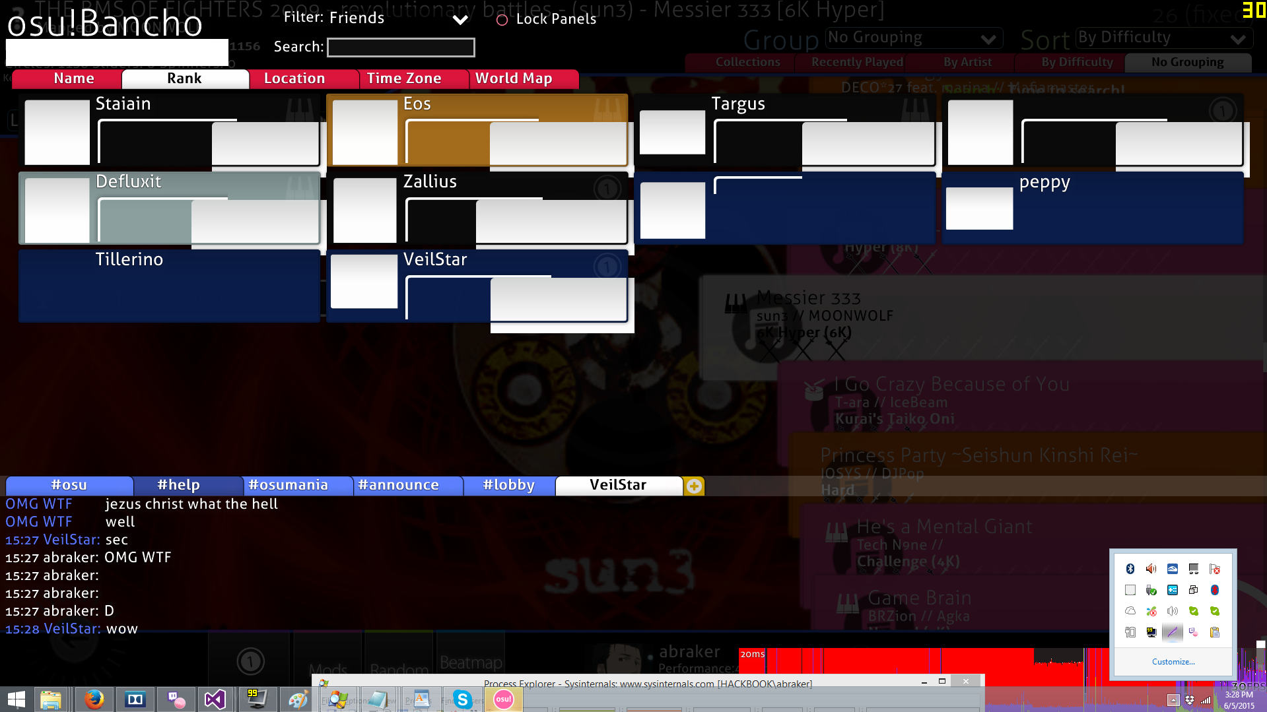The height and width of the screenshot is (712, 1267).
Task: Click the red Bluetooth tray icon
Action: tap(1215, 590)
